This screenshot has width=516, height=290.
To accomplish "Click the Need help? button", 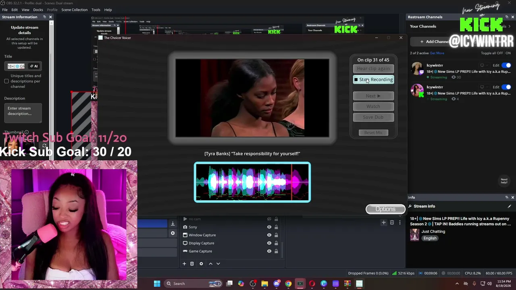I will (504, 181).
